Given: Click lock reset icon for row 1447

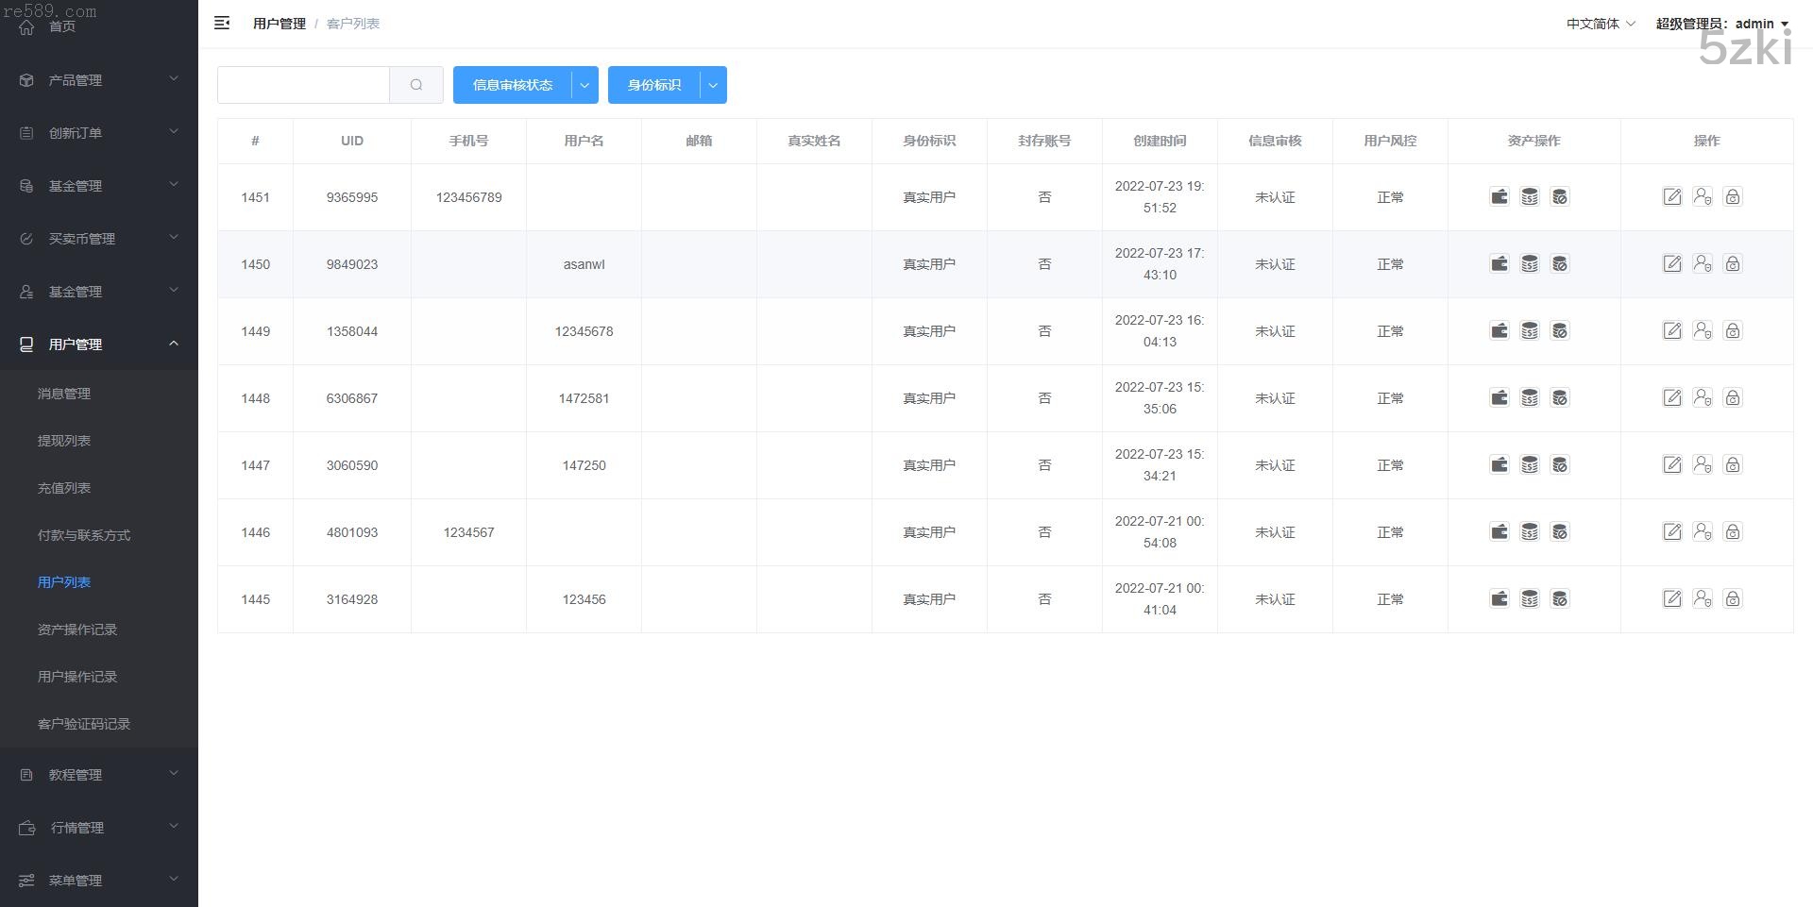Looking at the screenshot, I should (x=1732, y=464).
